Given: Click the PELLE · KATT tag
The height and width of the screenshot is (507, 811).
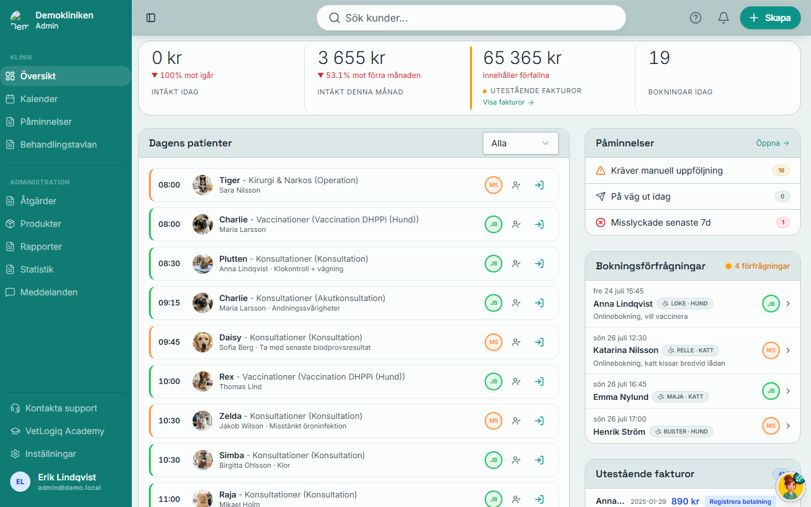Looking at the screenshot, I should click(x=691, y=350).
